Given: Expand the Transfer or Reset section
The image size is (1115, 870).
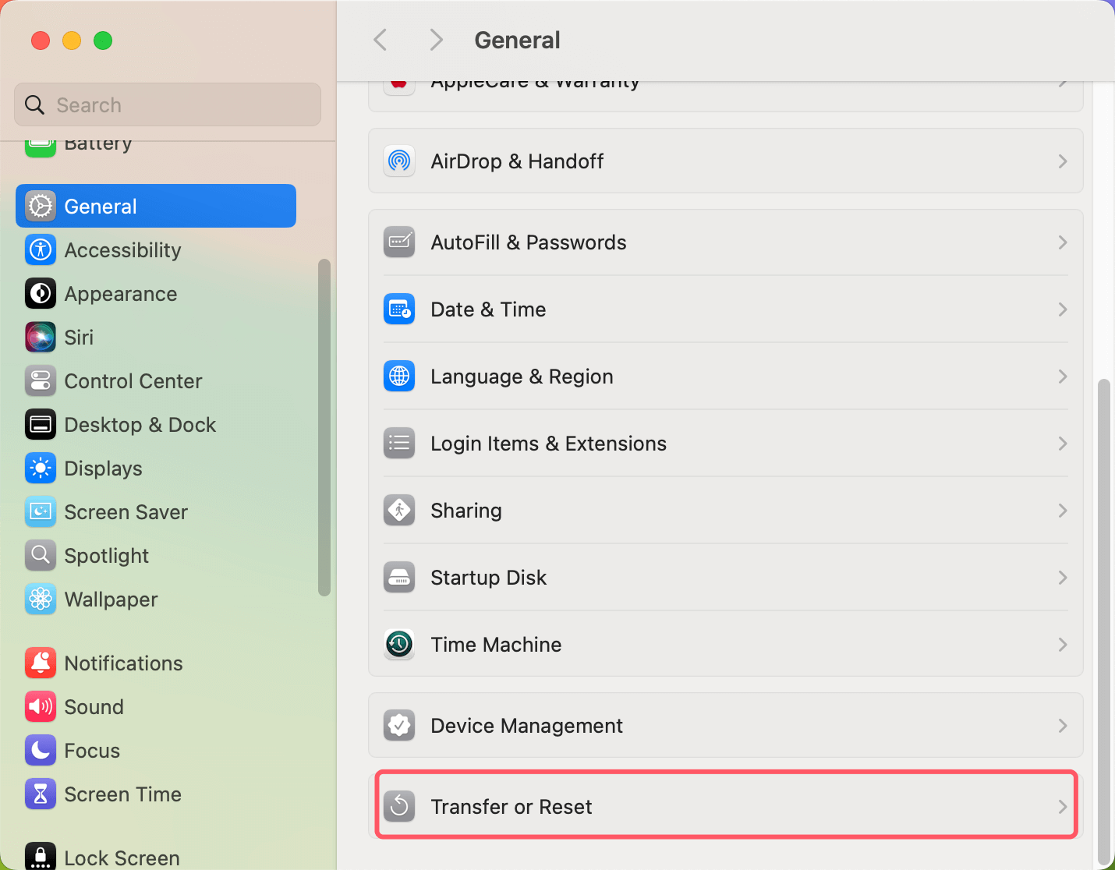Looking at the screenshot, I should (x=725, y=806).
